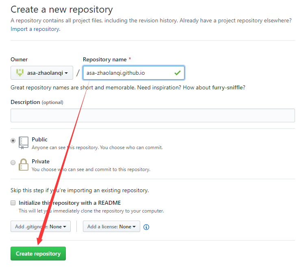Open the Import a repository link
The image size is (306, 271).
[35, 29]
